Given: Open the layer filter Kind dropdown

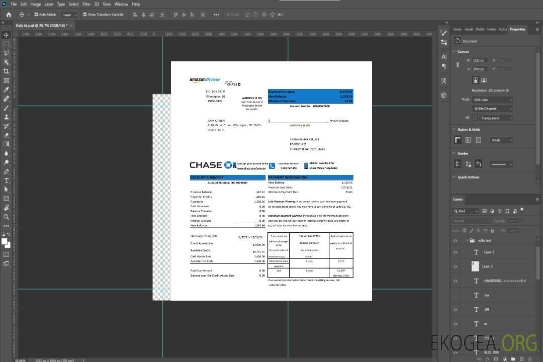Looking at the screenshot, I should point(466,211).
